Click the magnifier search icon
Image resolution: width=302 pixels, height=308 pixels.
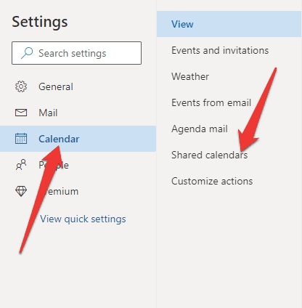point(27,53)
